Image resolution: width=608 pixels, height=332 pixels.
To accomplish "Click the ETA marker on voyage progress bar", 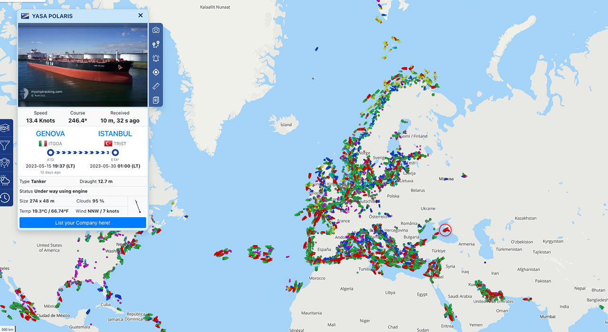I will pos(115,152).
